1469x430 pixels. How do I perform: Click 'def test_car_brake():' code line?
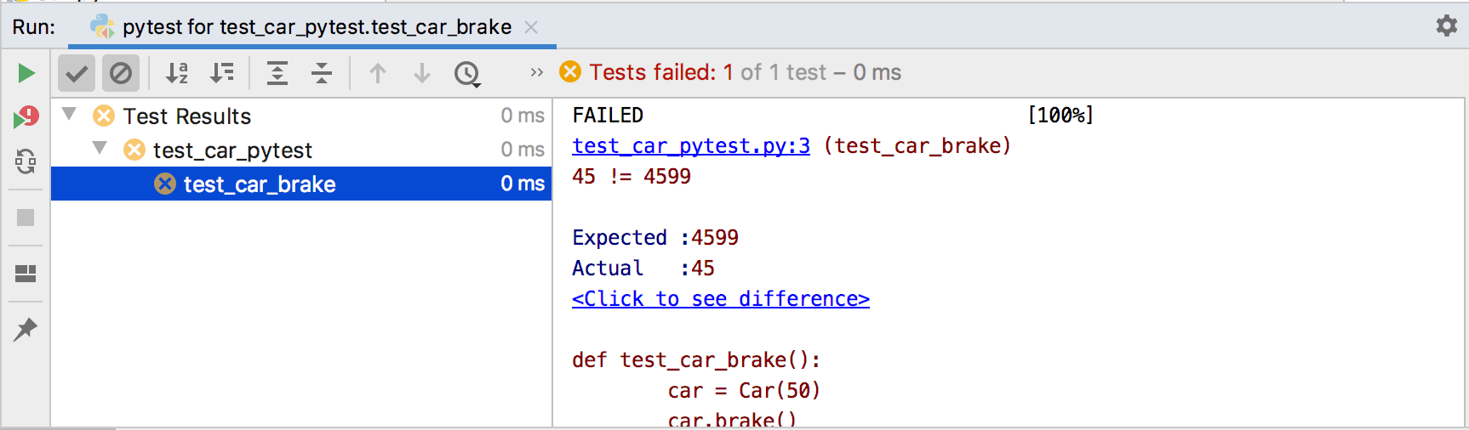pyautogui.click(x=696, y=359)
